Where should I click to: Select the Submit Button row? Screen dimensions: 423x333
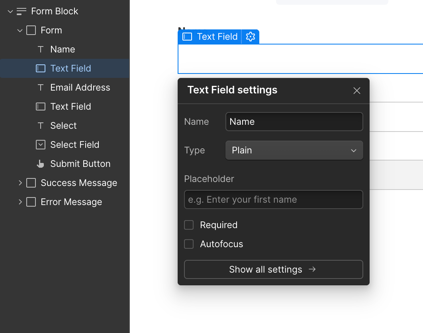(x=65, y=164)
